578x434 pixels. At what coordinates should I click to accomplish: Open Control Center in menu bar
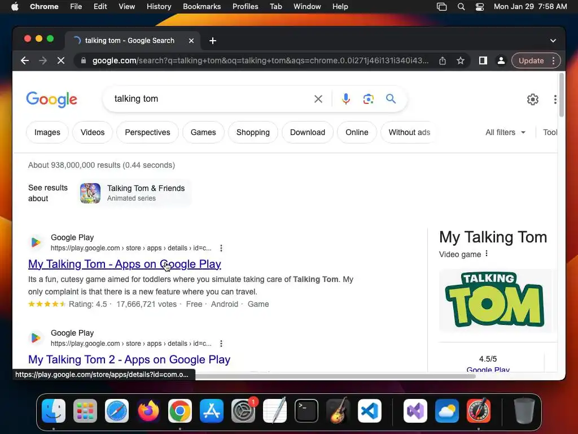pyautogui.click(x=480, y=7)
